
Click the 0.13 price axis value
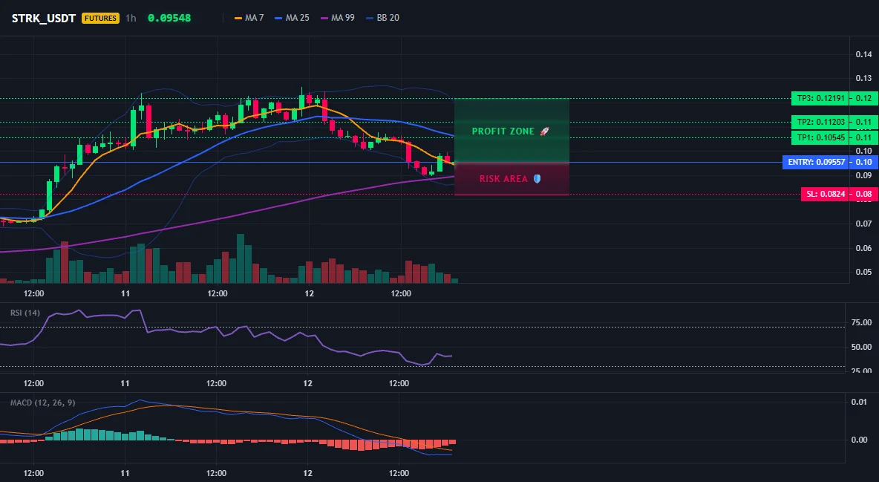click(863, 78)
